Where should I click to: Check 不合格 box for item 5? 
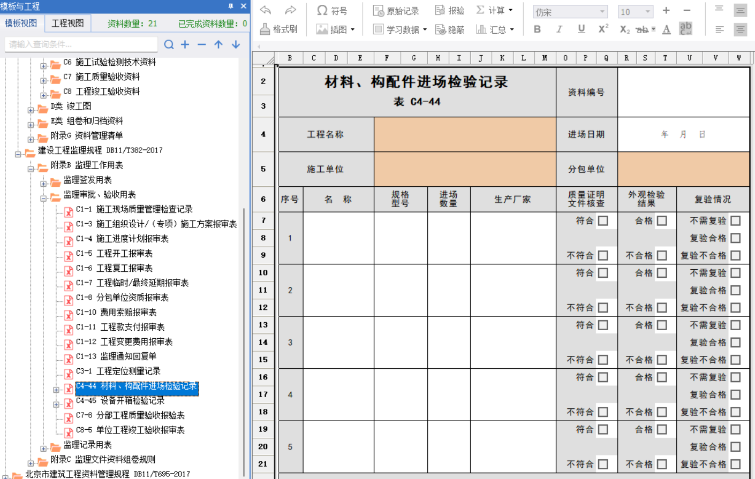click(x=662, y=464)
